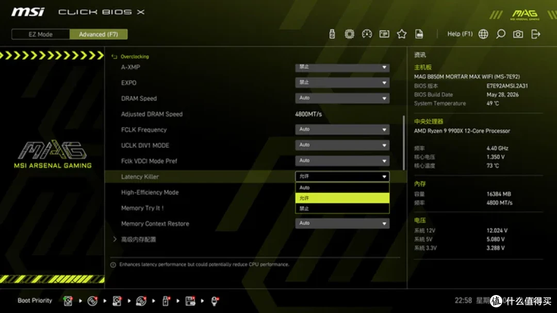The width and height of the screenshot is (557, 313).
Task: Click the MAG logo in top right
Action: pyautogui.click(x=525, y=14)
